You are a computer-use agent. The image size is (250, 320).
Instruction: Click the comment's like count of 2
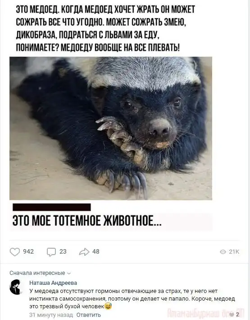pyautogui.click(x=237, y=314)
